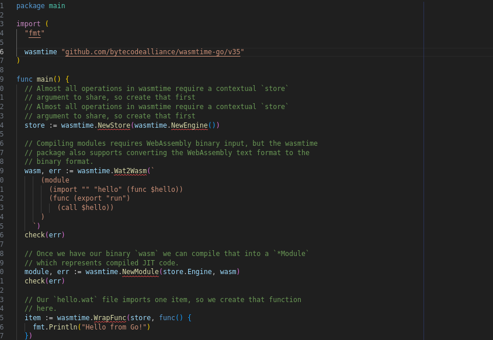
Task: Click the wasmtime alias on the import line
Action: click(x=41, y=52)
